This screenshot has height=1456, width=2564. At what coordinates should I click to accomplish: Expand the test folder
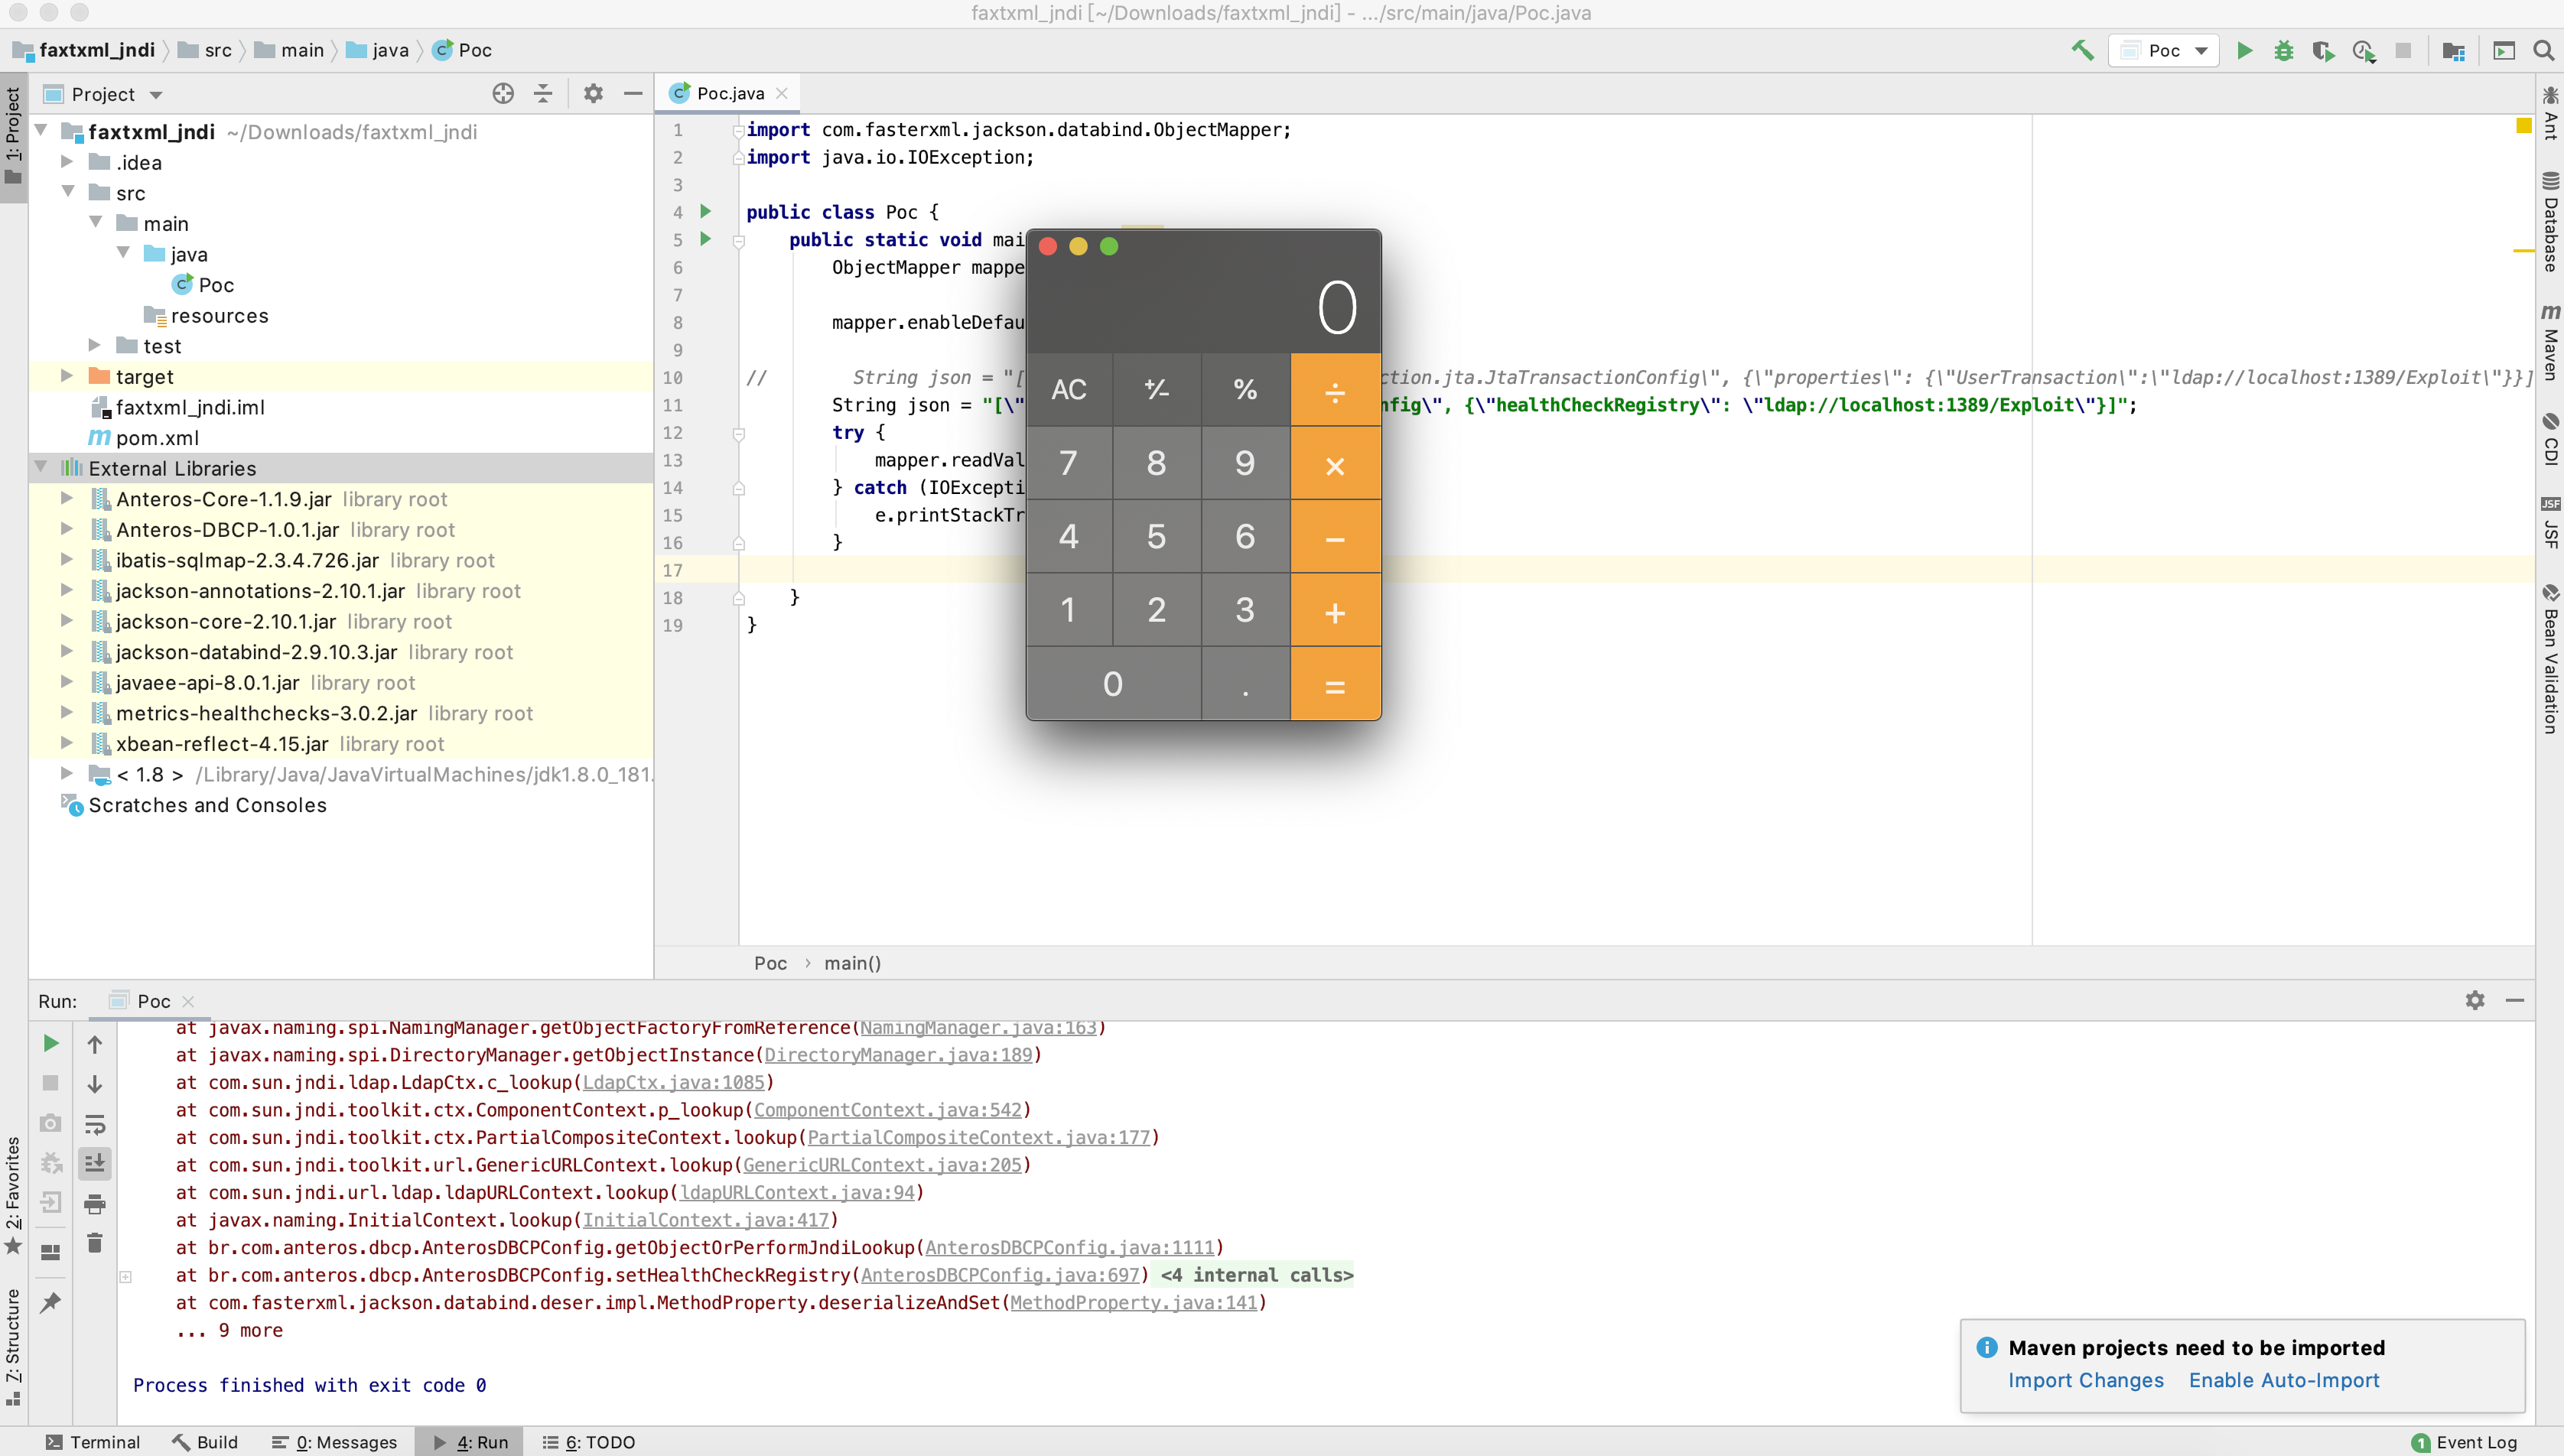[95, 345]
